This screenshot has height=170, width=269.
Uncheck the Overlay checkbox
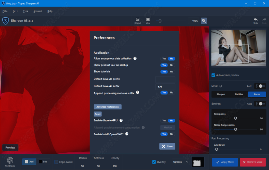click(x=154, y=162)
